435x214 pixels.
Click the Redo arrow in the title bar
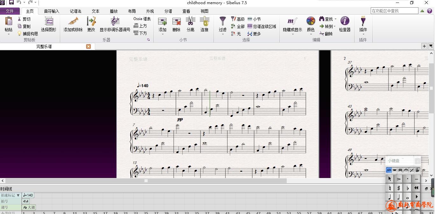[31, 3]
